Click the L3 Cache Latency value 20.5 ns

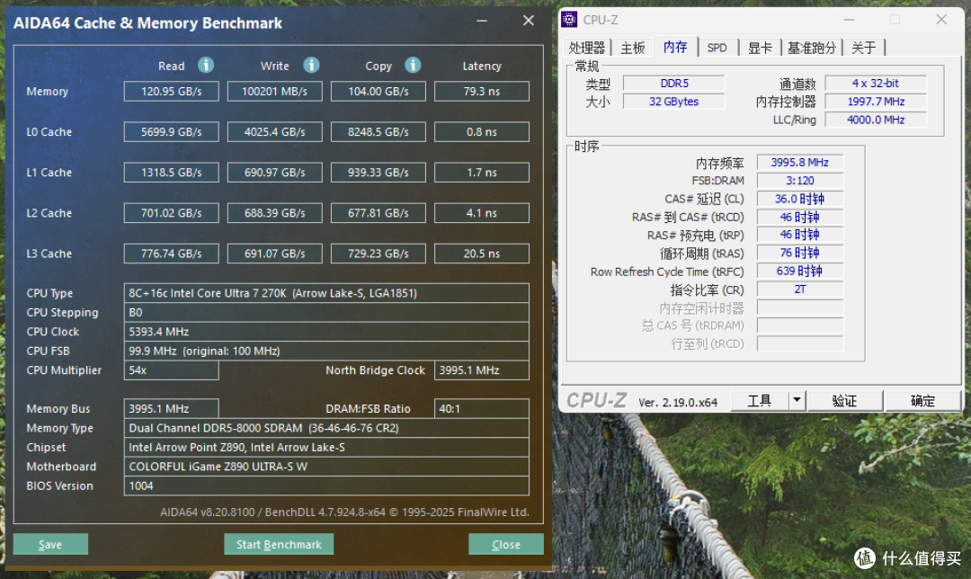(482, 254)
